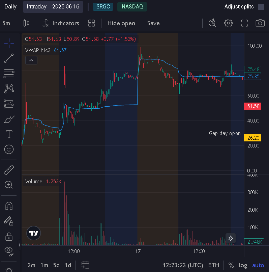The image size is (269, 272).
Task: Take a chart snapshot with camera icon
Action: pos(260,23)
